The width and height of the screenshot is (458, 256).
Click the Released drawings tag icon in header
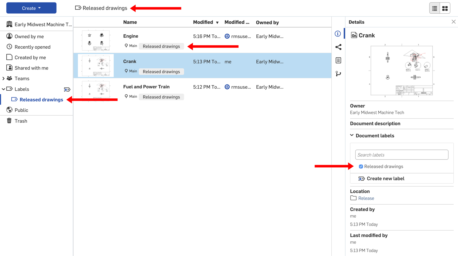pos(78,8)
